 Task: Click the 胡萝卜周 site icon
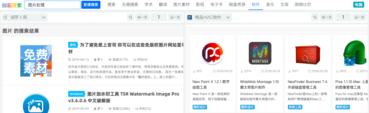(5, 17)
